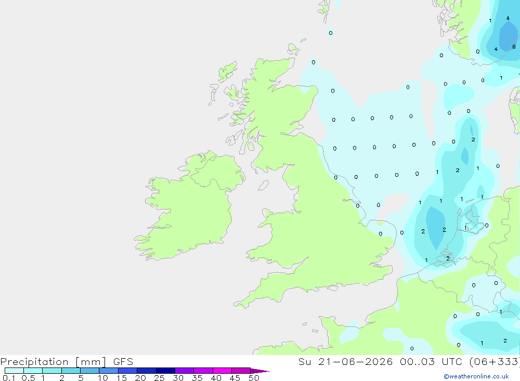Select the 30–35 mm legend color swatch
This screenshot has height=381, width=520.
pos(185,371)
